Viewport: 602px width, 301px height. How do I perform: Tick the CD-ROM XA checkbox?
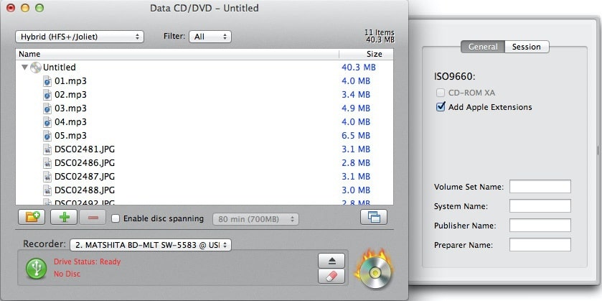441,93
